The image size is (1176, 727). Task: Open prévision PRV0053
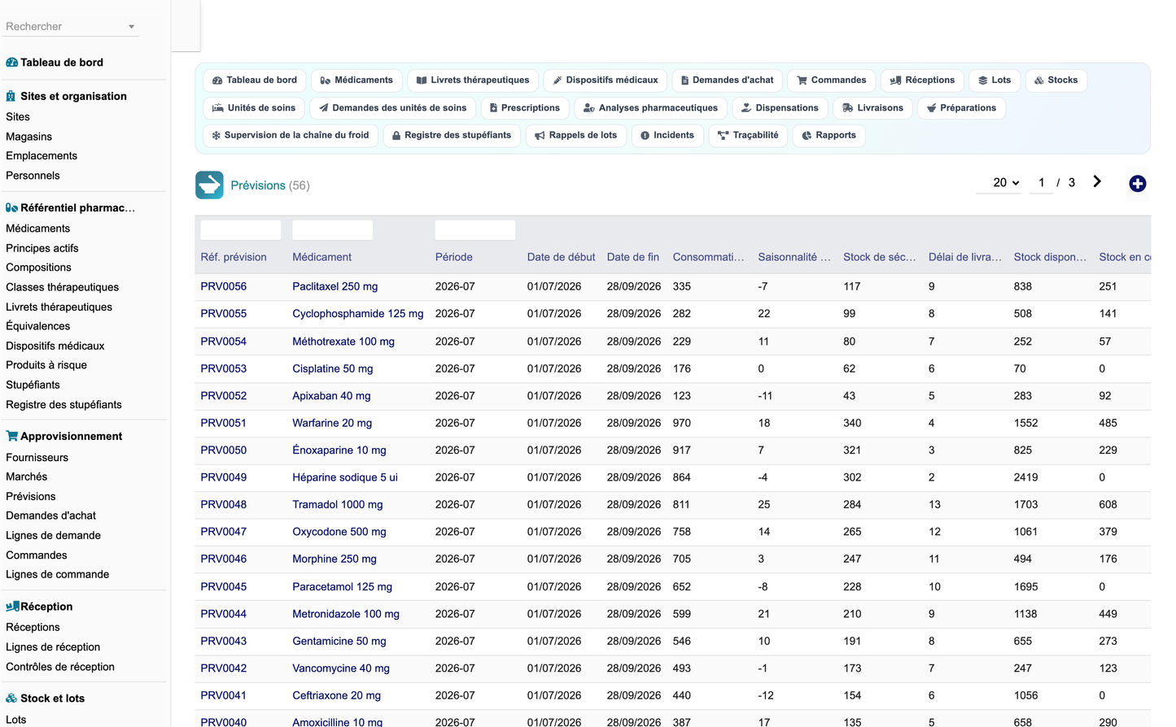click(x=224, y=368)
